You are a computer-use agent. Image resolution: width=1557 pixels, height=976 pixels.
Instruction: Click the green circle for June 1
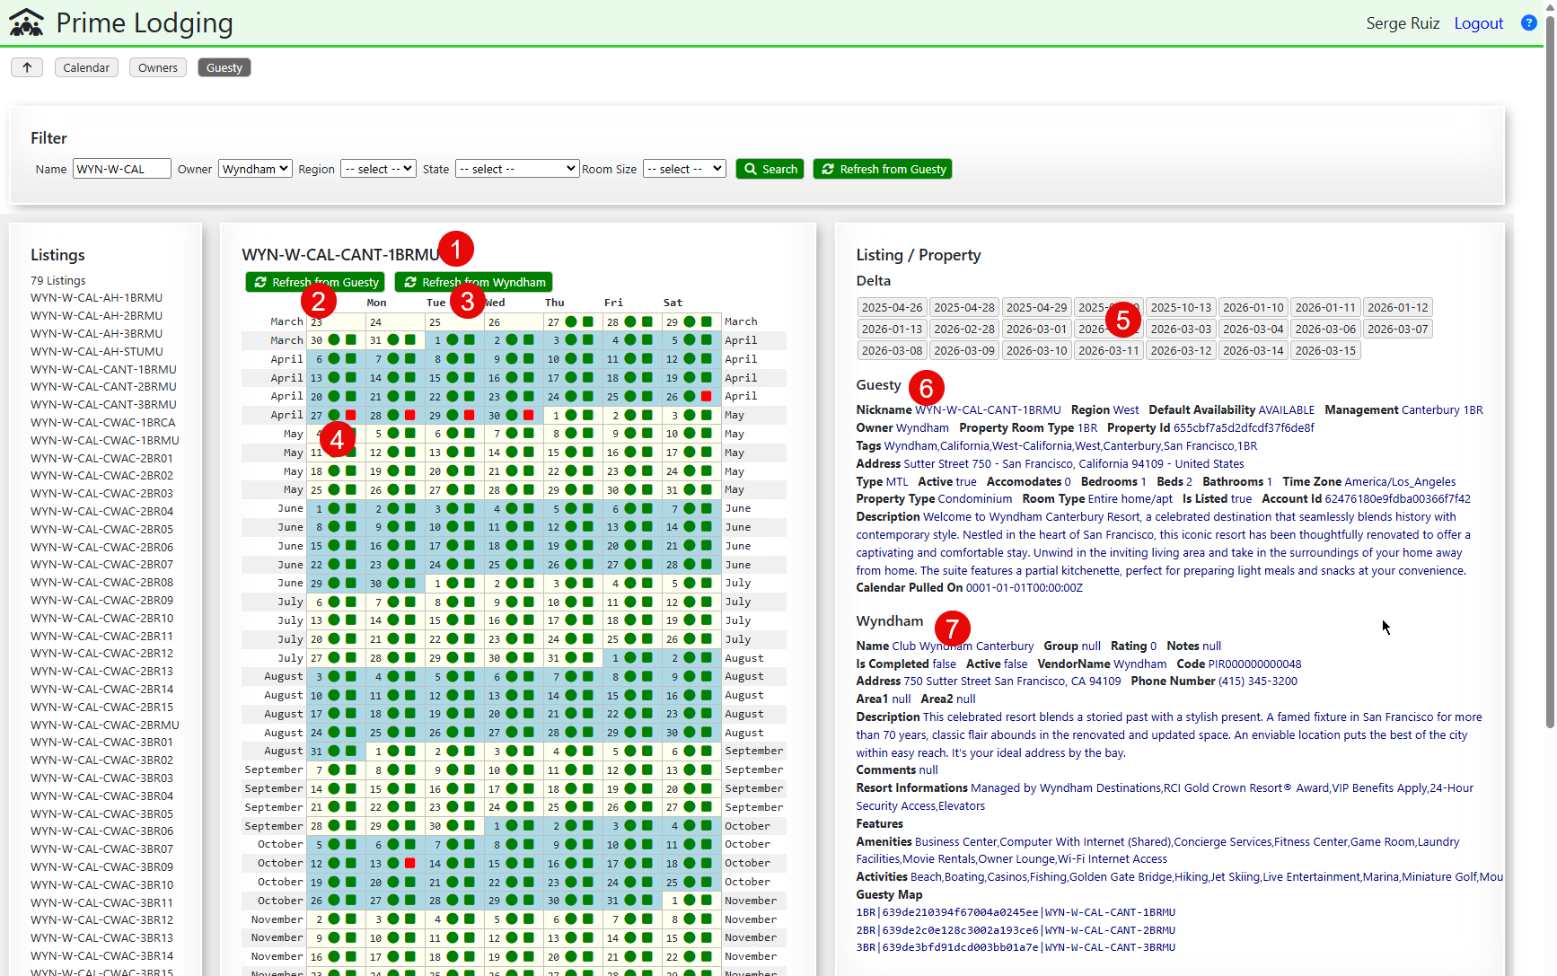click(334, 508)
